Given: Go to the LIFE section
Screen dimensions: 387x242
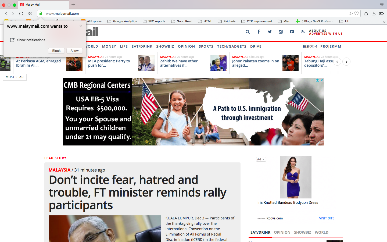Looking at the screenshot, I should coord(124,46).
